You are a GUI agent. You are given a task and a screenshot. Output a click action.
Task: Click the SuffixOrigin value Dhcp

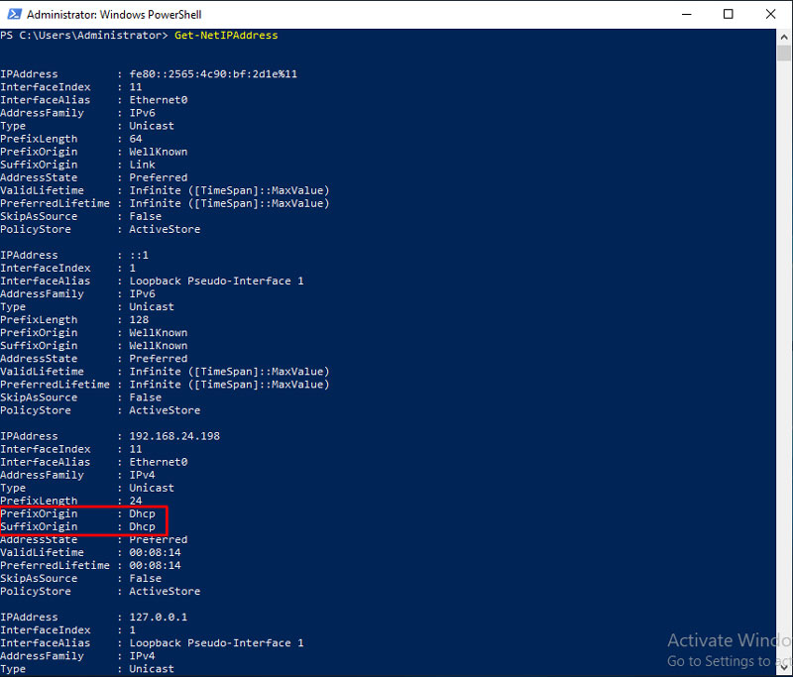[142, 527]
